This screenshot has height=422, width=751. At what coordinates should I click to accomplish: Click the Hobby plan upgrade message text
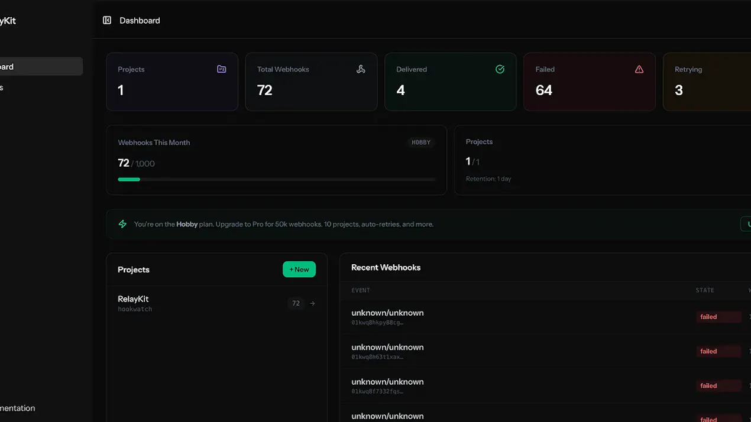284,224
